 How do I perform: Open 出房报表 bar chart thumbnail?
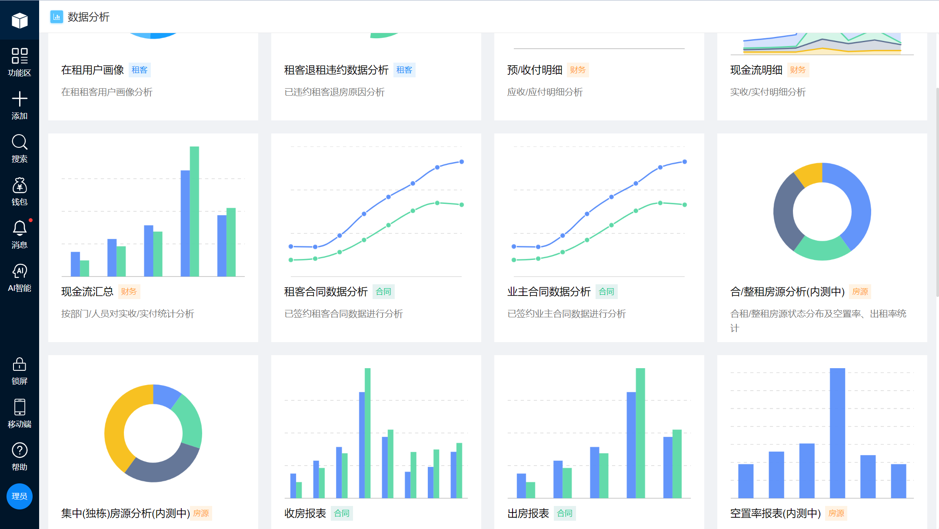click(599, 433)
